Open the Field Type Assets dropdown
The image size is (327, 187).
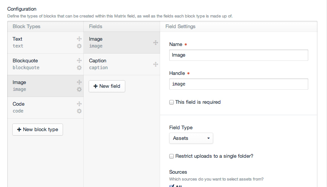click(191, 138)
